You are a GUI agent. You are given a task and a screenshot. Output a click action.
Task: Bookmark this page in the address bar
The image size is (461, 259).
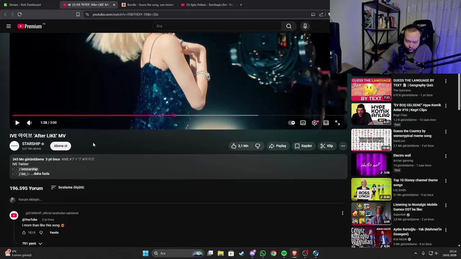(78, 14)
